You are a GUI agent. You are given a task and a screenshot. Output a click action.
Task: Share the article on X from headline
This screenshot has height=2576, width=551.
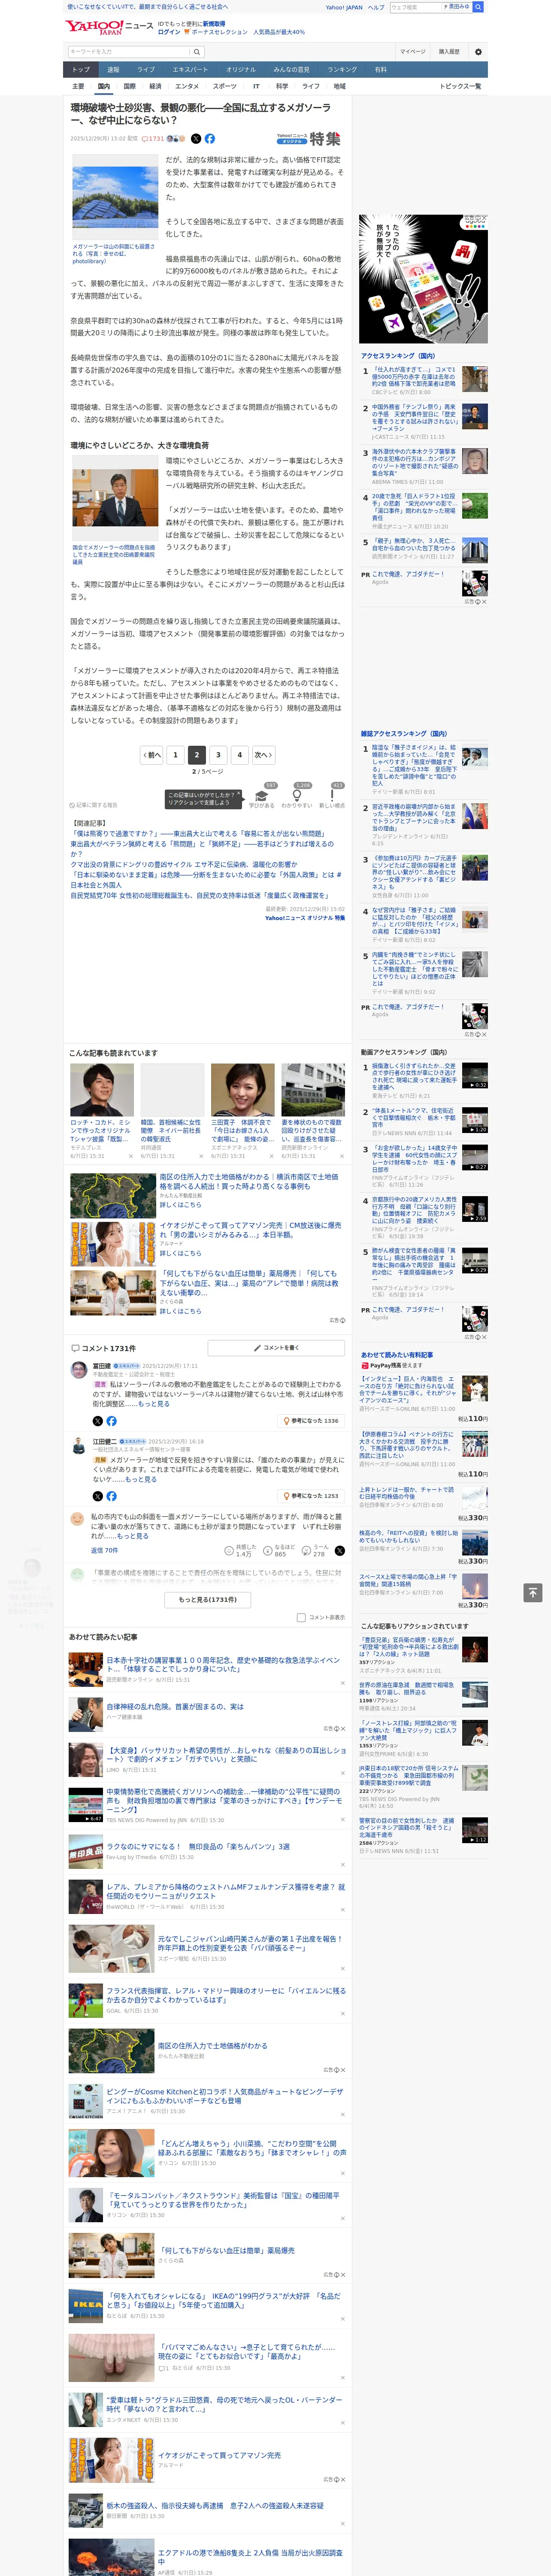(196, 139)
